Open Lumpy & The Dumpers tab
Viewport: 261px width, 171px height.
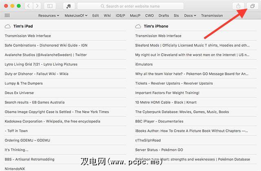point(65,83)
